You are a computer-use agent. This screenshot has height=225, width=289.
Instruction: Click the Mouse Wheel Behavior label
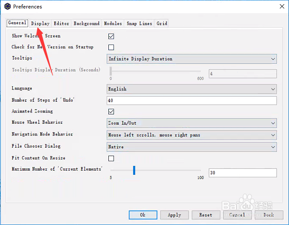(x=37, y=122)
